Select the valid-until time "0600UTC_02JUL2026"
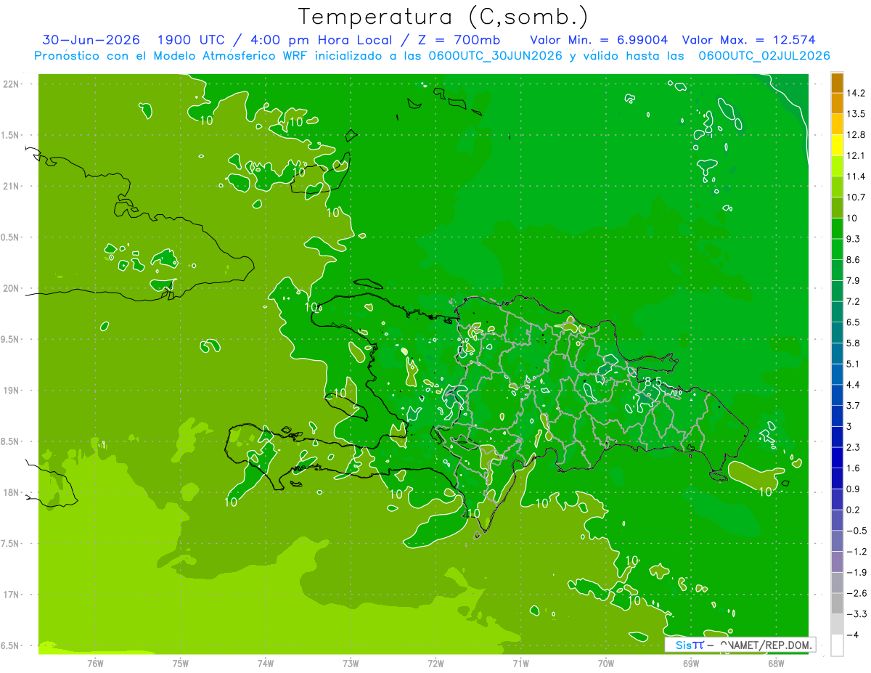 pos(764,55)
